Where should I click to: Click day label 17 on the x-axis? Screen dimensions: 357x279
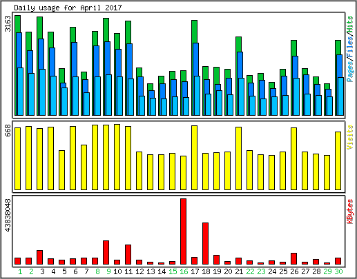pyautogui.click(x=195, y=271)
